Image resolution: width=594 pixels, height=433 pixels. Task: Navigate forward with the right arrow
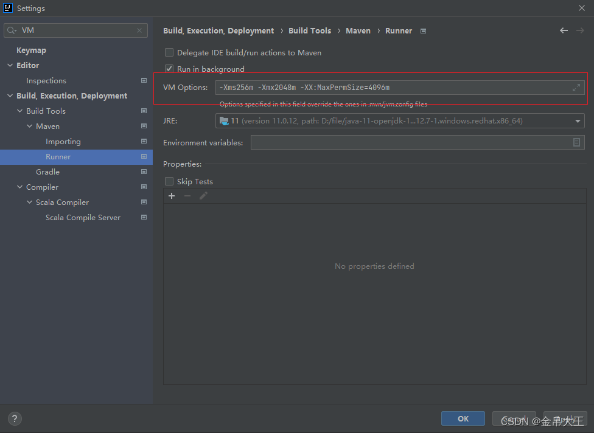pyautogui.click(x=580, y=30)
